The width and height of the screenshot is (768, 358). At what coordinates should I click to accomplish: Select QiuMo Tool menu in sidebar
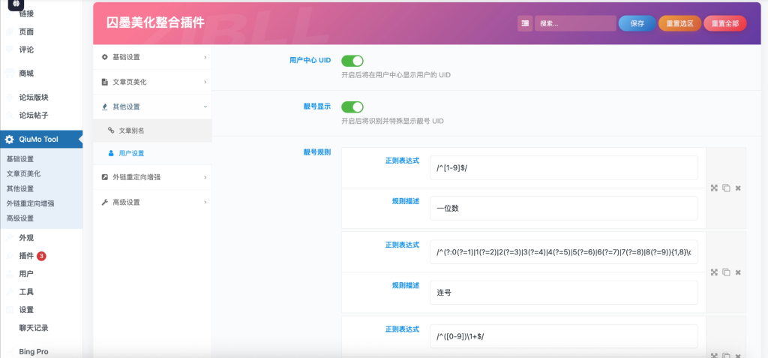pyautogui.click(x=41, y=140)
